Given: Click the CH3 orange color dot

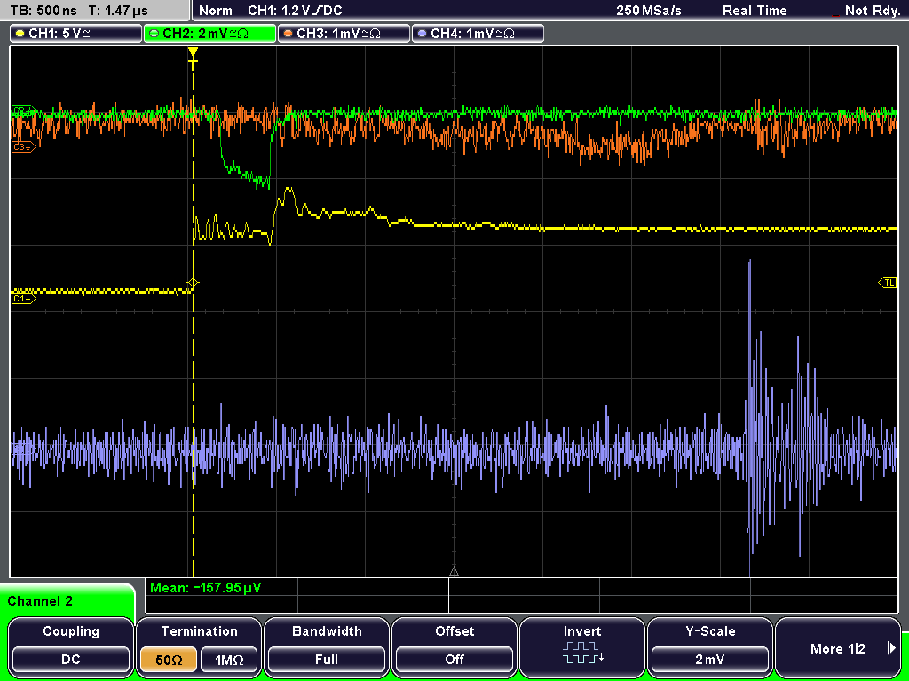Looking at the screenshot, I should click(288, 34).
